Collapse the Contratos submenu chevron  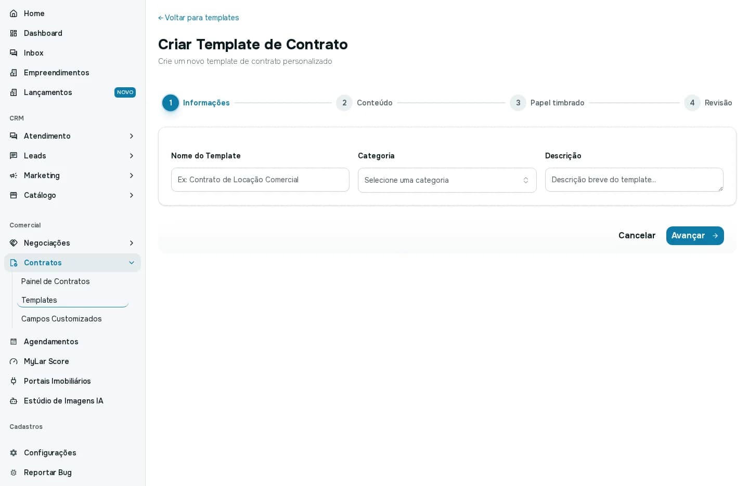tap(132, 263)
